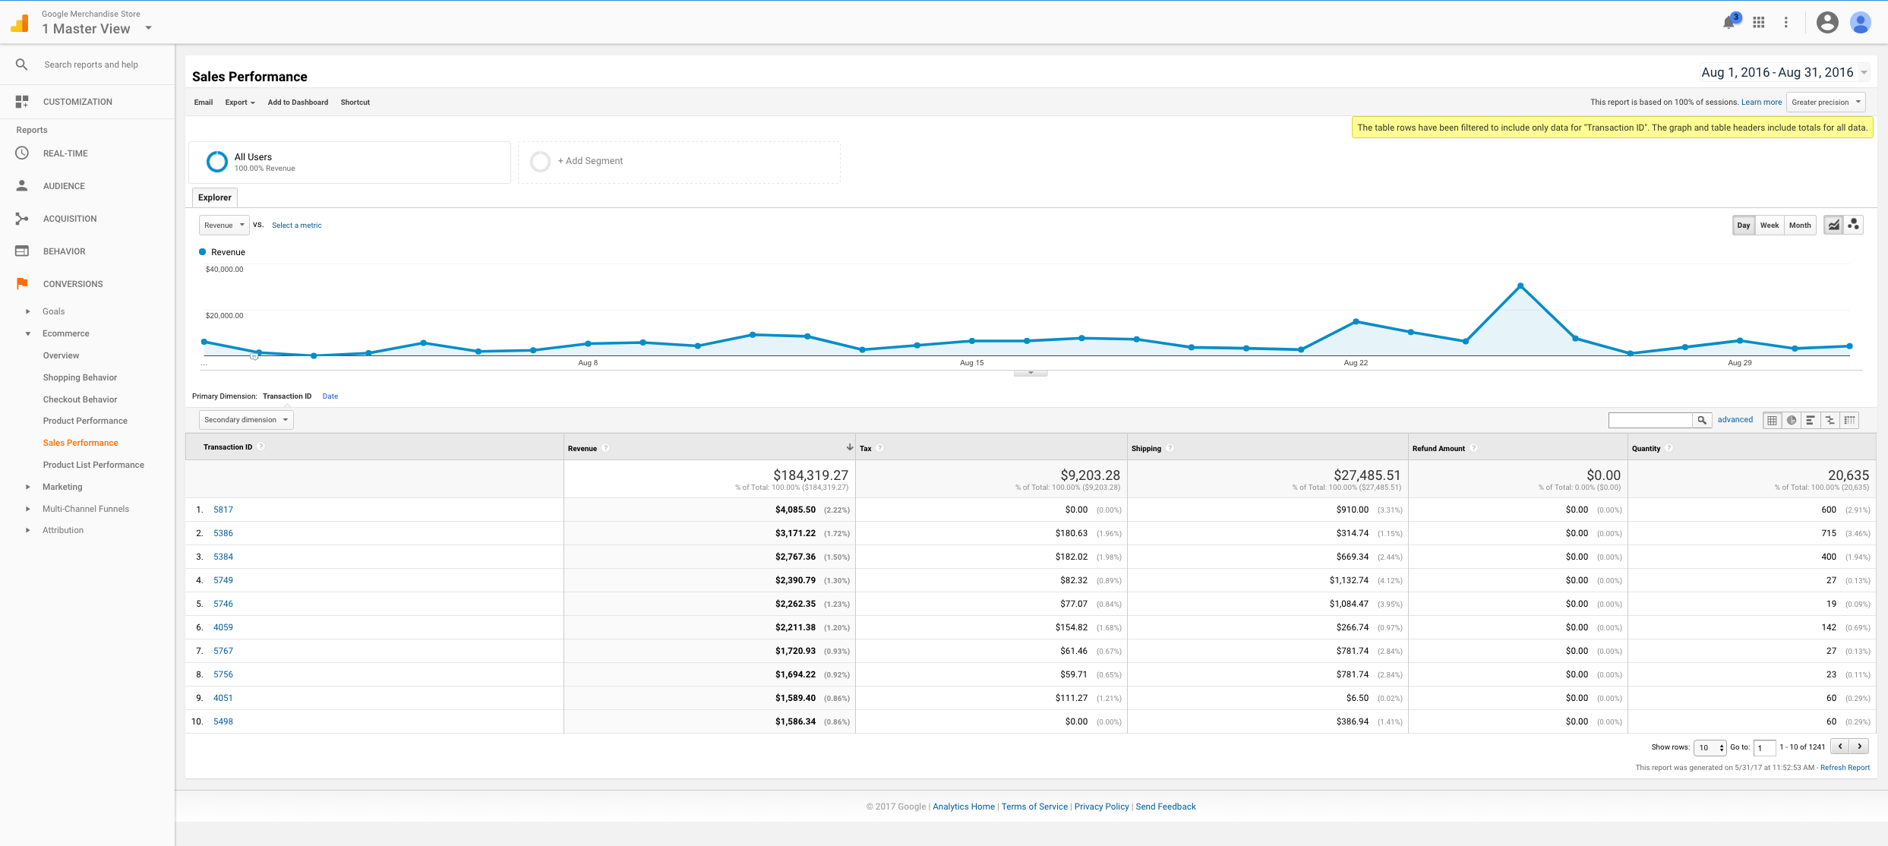Open Product Performance report
The image size is (1888, 846).
85,421
